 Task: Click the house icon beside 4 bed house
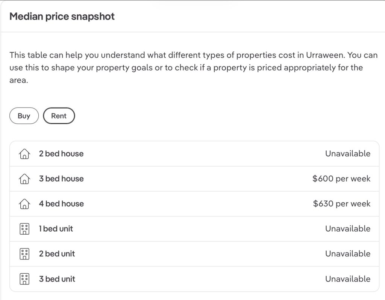[24, 204]
